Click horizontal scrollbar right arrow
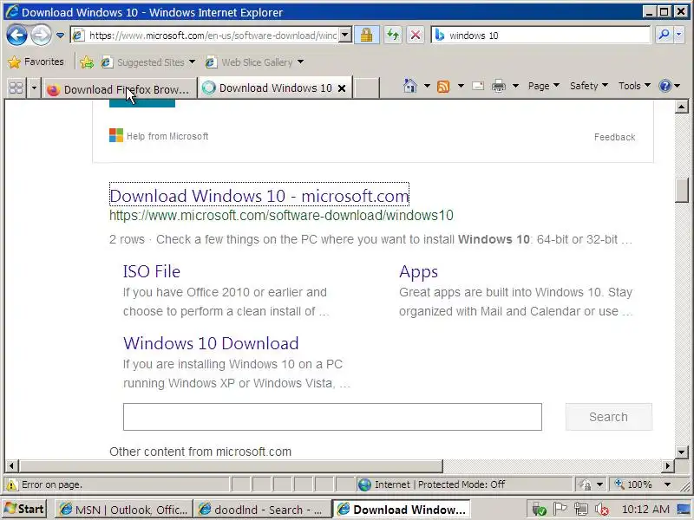Viewport: 694px width, 520px height. 668,465
